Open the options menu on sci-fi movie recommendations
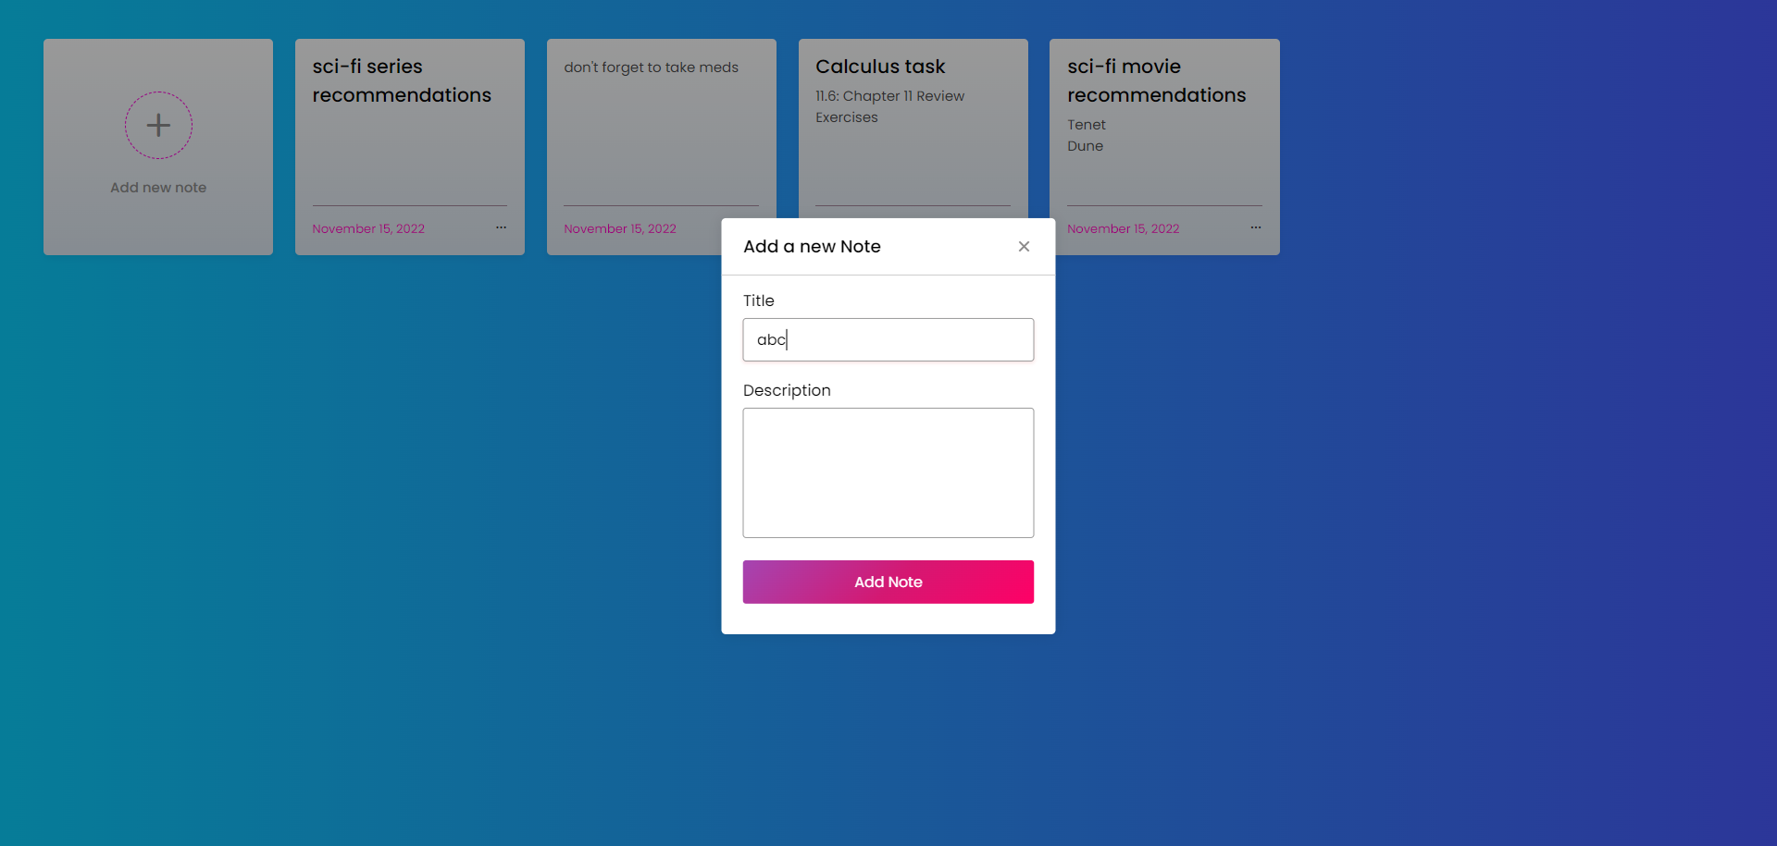The width and height of the screenshot is (1777, 846). point(1256,227)
